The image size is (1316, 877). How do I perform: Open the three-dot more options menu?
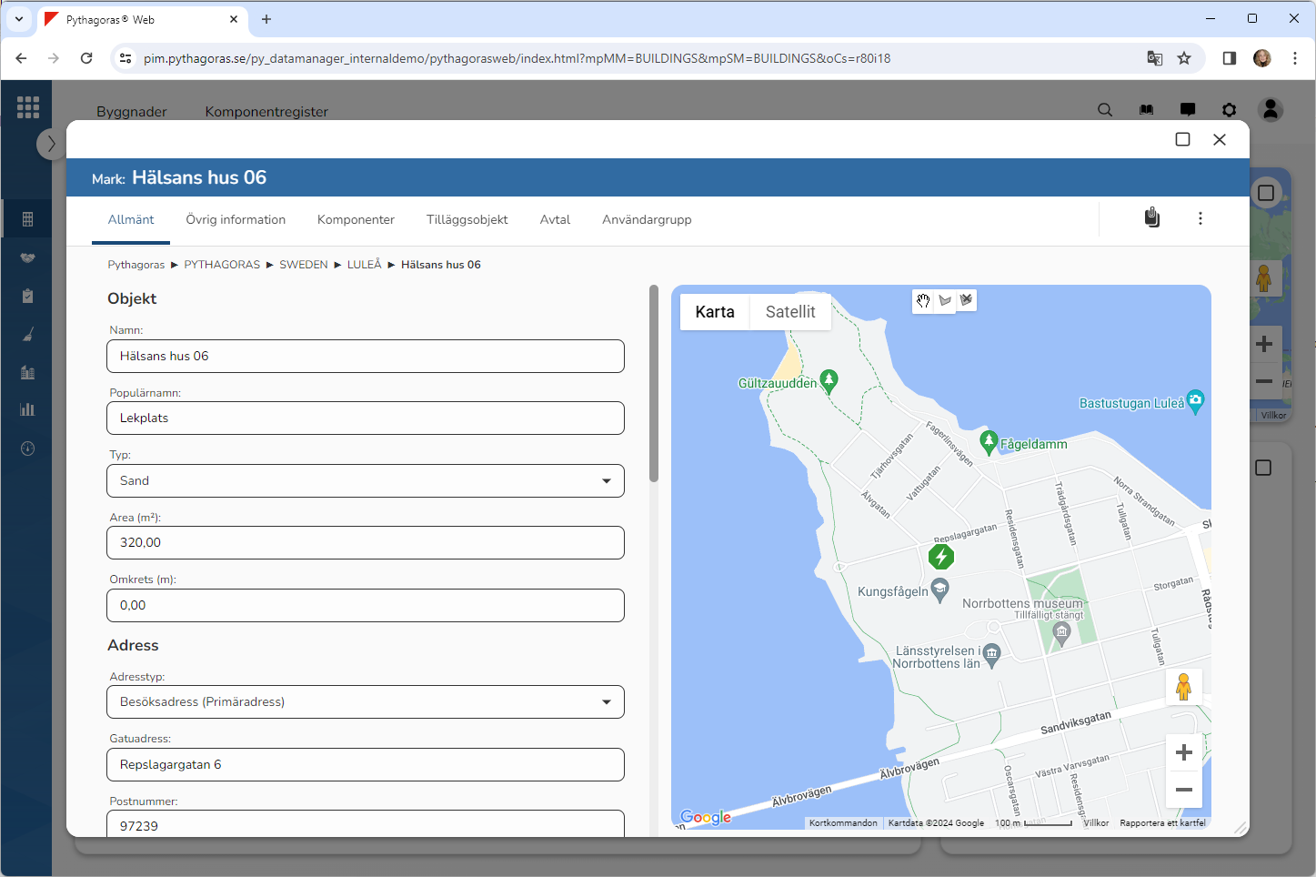pos(1200,218)
